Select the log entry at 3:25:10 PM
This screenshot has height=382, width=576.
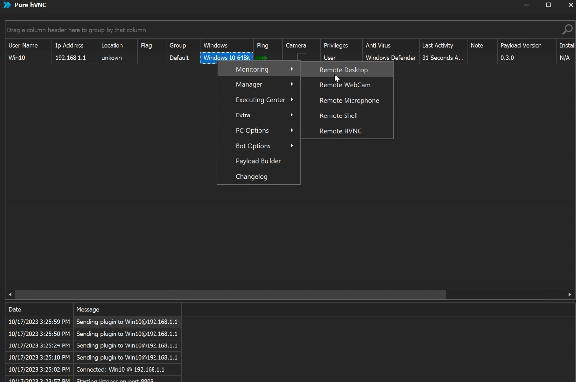point(93,357)
